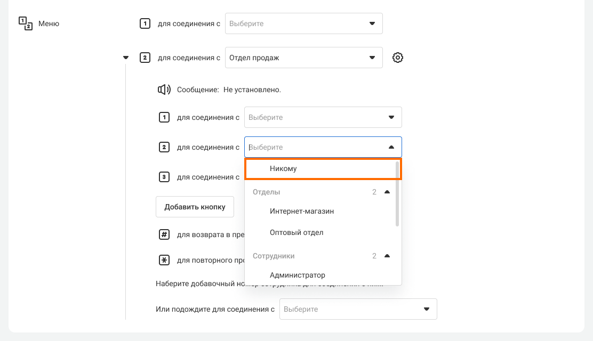Click the hash key icon
This screenshot has width=593, height=341.
[x=164, y=234]
